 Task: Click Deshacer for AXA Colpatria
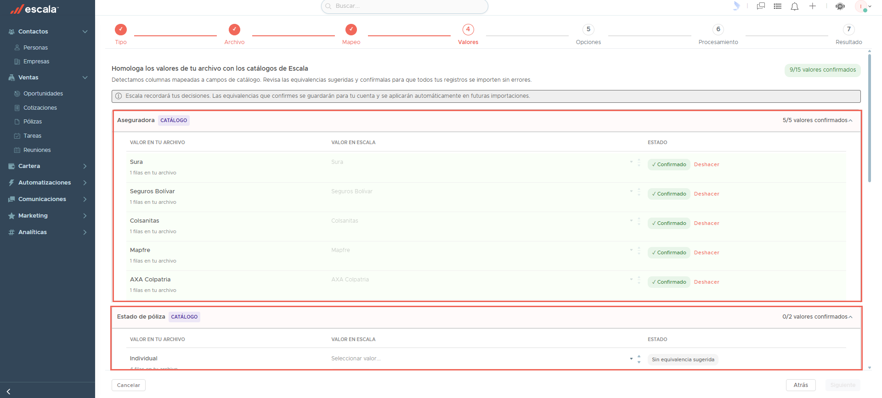tap(707, 282)
